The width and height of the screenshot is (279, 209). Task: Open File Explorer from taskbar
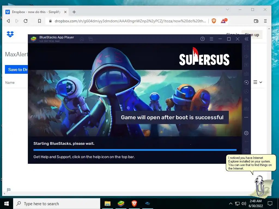tap(107, 204)
